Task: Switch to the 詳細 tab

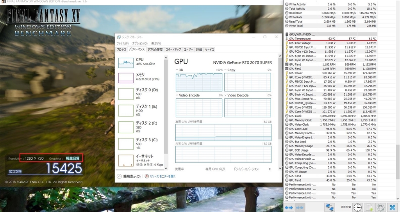Action: [x=199, y=50]
